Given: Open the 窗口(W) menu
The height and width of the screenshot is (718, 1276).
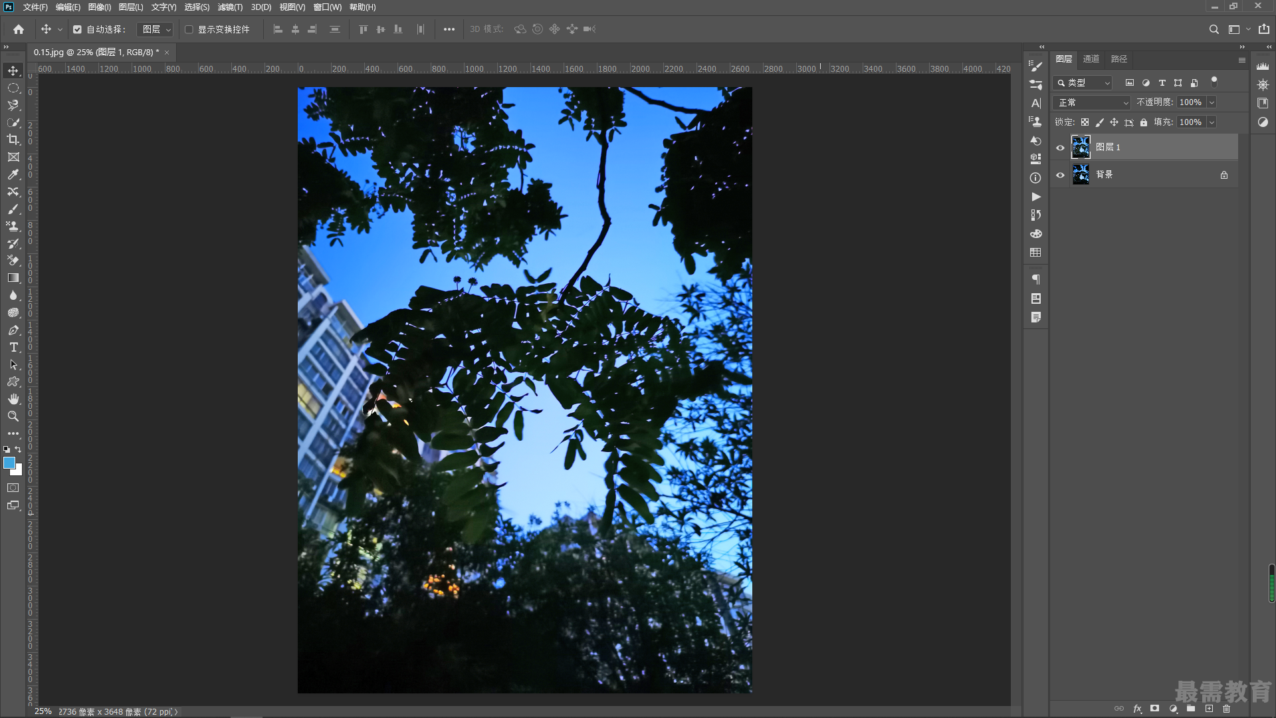Looking at the screenshot, I should tap(328, 7).
